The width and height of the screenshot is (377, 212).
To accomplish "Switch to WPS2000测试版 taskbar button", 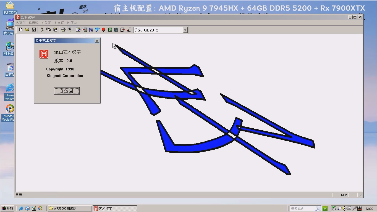I will click(x=70, y=208).
